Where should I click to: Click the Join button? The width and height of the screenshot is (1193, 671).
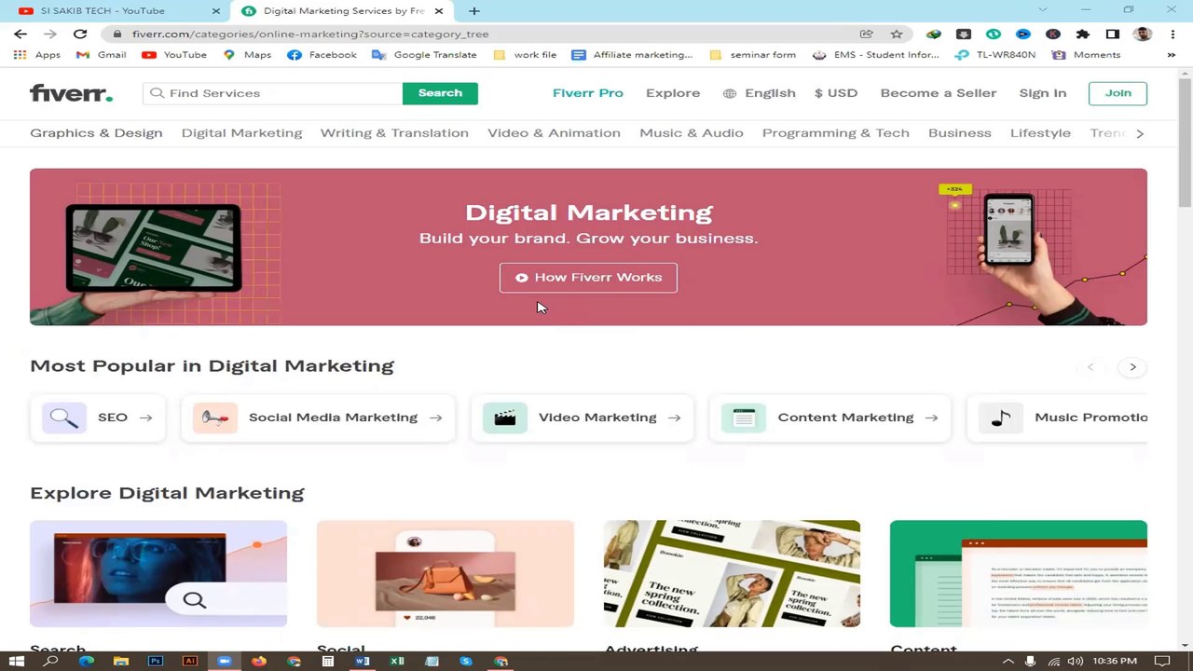pos(1118,93)
